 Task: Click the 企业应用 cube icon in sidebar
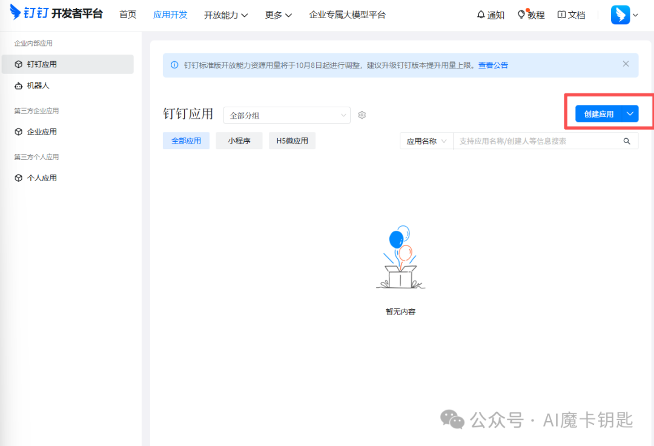tap(18, 132)
